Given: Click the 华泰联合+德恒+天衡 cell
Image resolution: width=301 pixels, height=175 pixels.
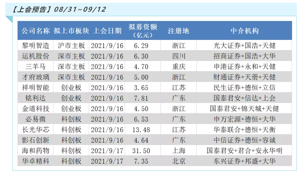Looking at the screenshot, I should [x=245, y=130].
